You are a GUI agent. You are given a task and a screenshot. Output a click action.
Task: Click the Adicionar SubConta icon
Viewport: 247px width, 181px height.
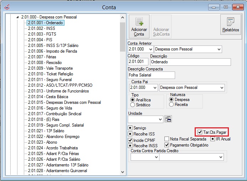(161, 27)
